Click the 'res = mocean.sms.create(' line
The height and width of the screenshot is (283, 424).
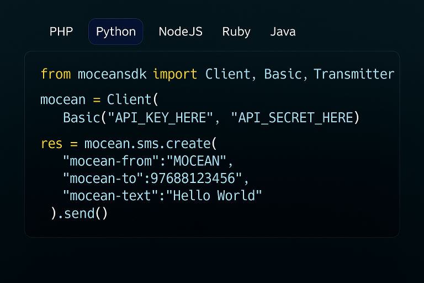click(x=129, y=144)
